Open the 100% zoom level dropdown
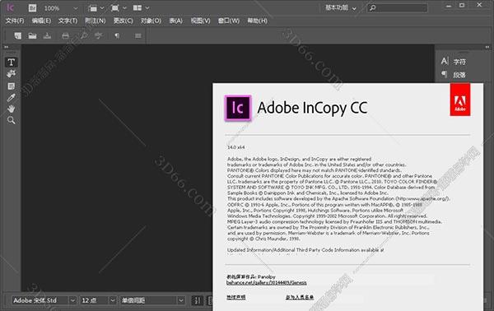Screen dimensions: 494x311 [76, 8]
